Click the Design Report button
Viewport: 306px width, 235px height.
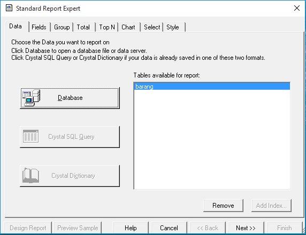tap(28, 228)
